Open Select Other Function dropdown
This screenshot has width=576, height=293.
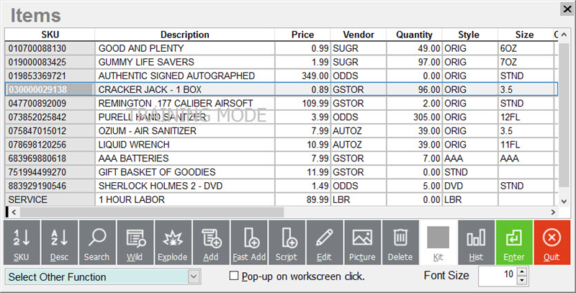point(194,276)
